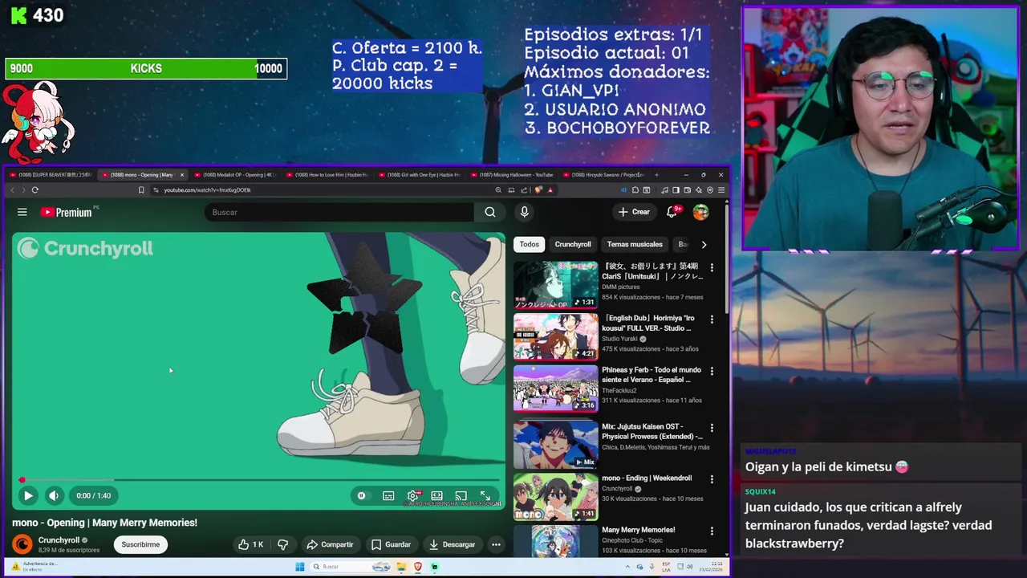Click the magnifying glass search button
The image size is (1027, 578).
(x=489, y=212)
